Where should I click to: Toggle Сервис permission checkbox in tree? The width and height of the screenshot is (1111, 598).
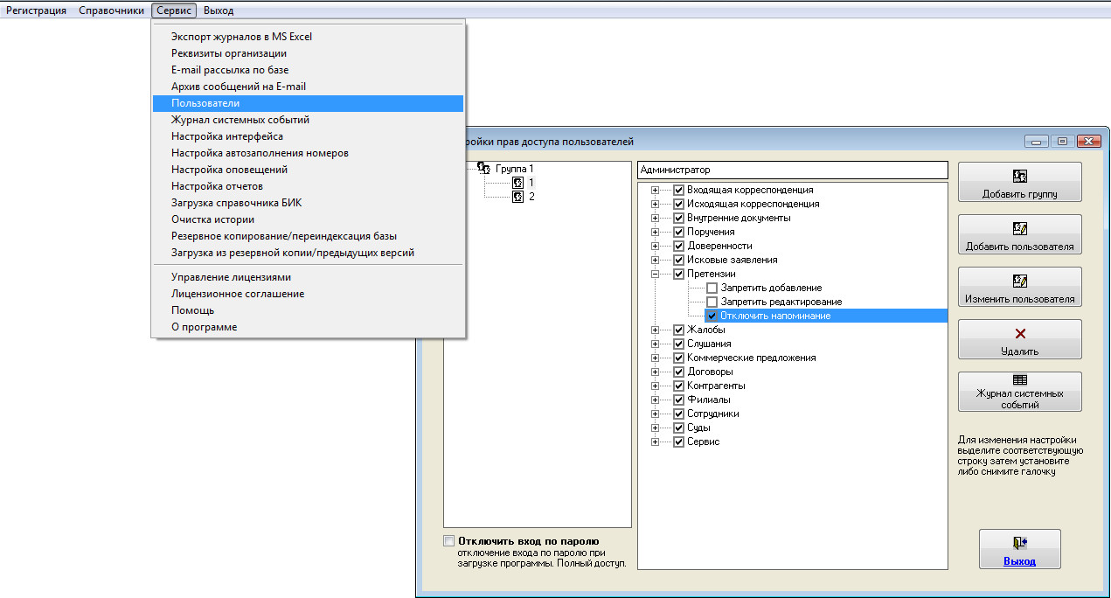[x=678, y=442]
